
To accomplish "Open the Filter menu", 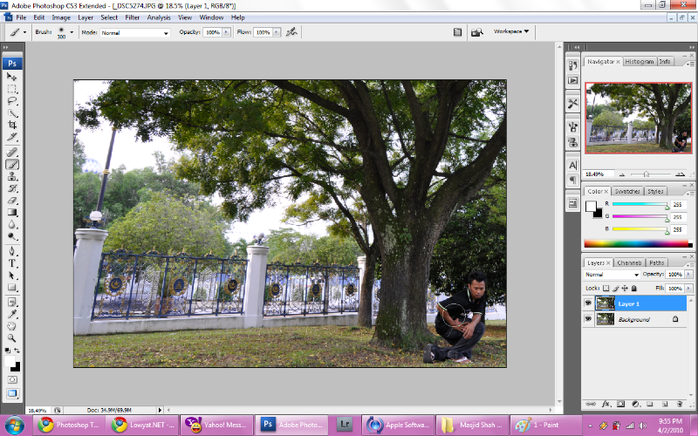I will [132, 17].
